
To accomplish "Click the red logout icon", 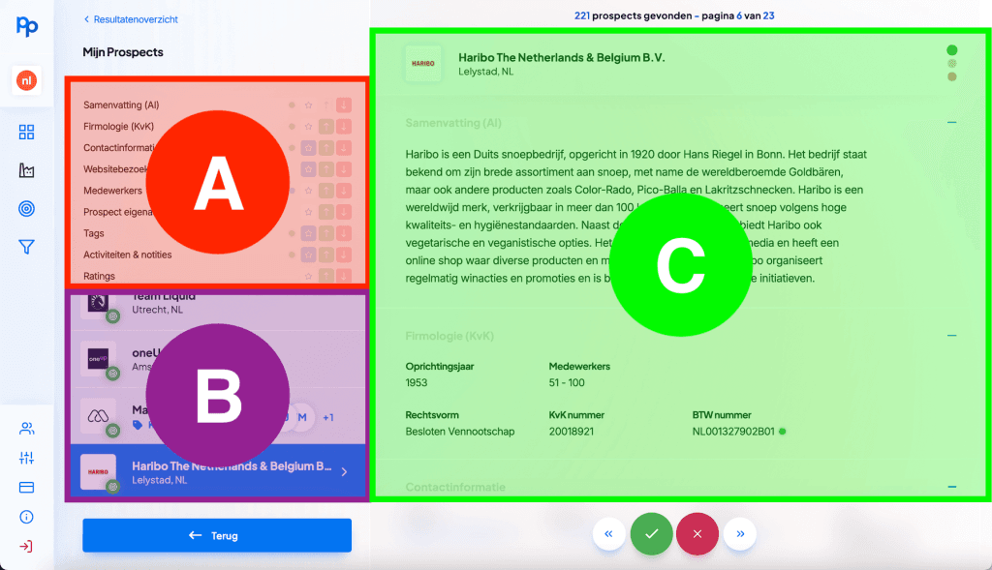I will [27, 547].
